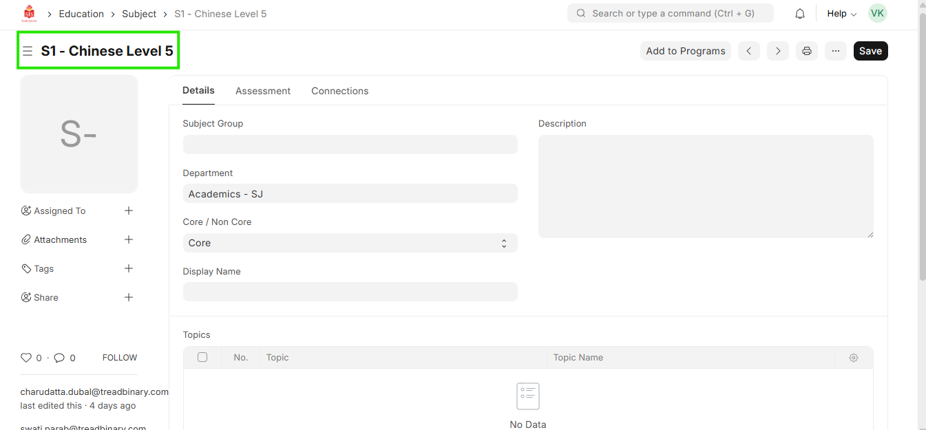Open the notifications bell
926x430 pixels.
pyautogui.click(x=800, y=14)
